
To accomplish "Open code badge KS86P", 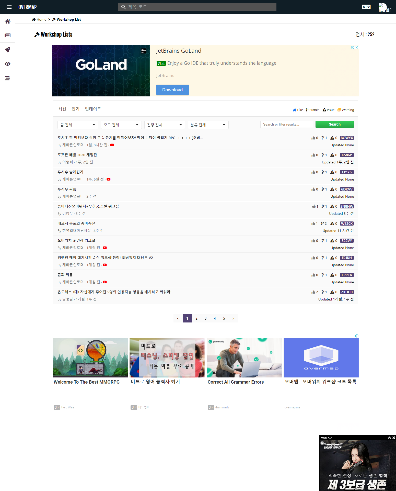I will tap(347, 155).
